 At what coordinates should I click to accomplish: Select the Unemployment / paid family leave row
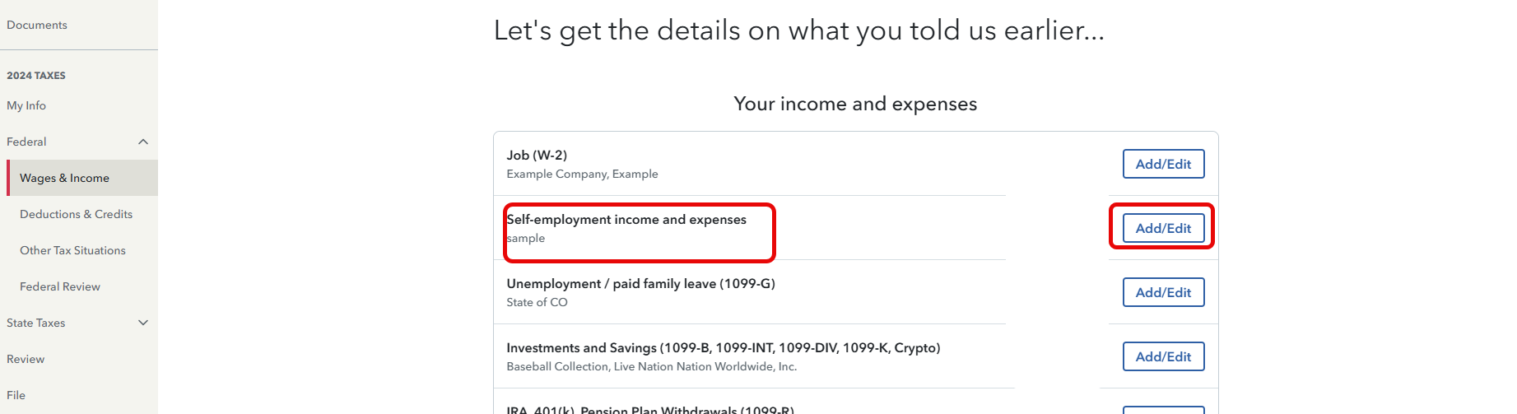click(x=640, y=284)
